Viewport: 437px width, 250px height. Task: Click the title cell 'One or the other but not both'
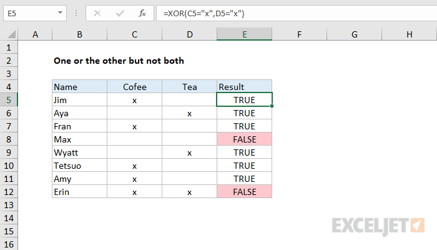(119, 61)
